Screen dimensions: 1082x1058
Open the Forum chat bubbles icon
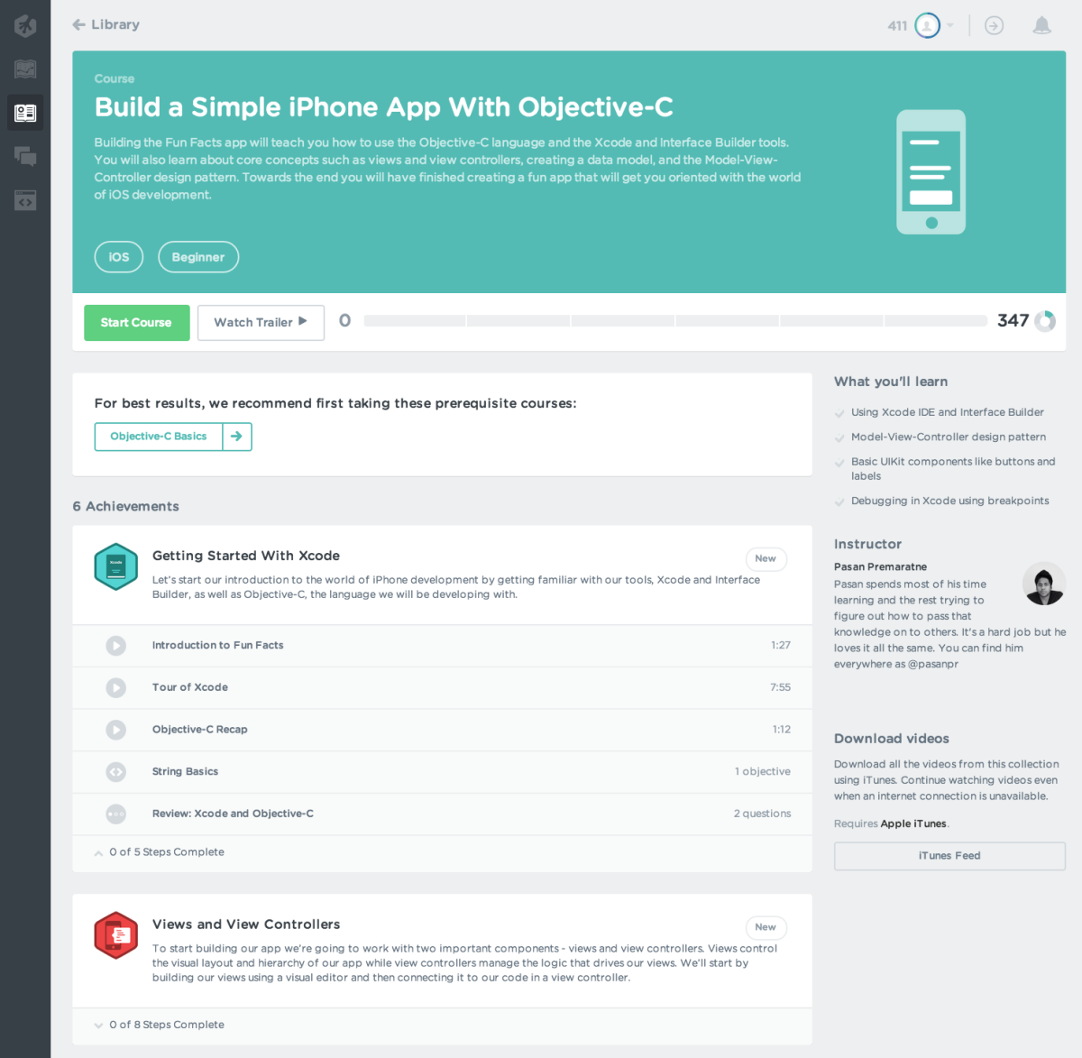25,156
